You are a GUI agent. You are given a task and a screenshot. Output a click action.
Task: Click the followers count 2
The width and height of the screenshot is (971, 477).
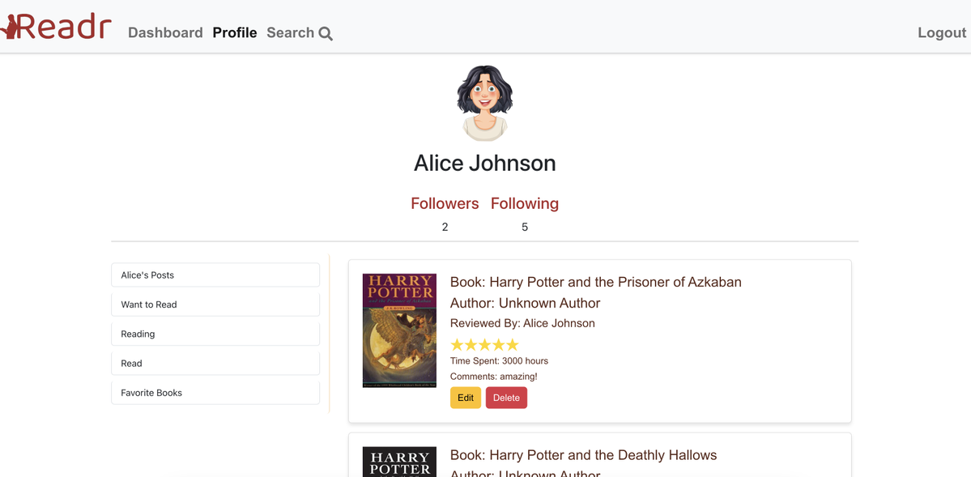click(445, 228)
